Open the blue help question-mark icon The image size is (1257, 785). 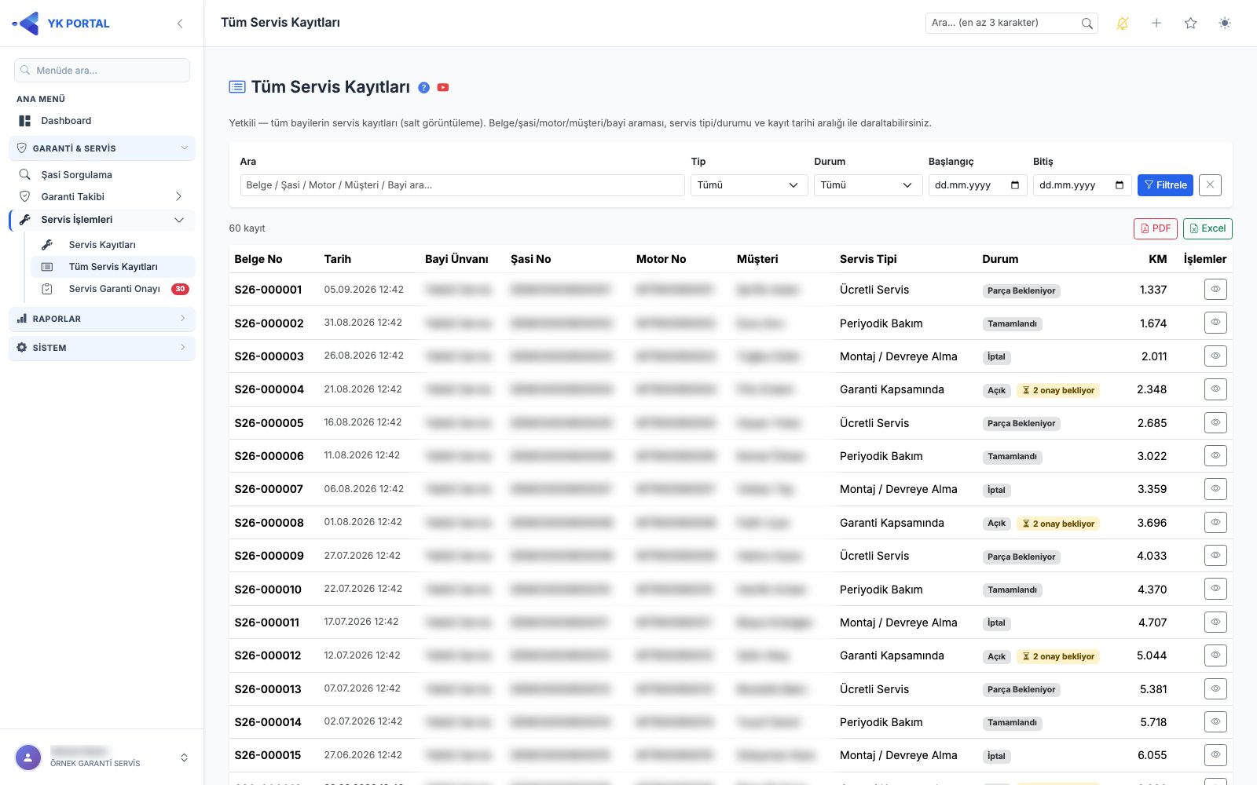point(423,88)
